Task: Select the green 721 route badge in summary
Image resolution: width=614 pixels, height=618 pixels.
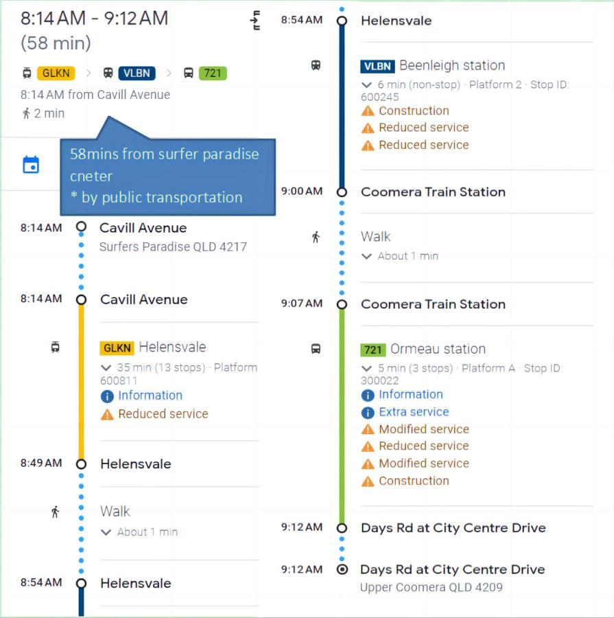Action: [213, 73]
